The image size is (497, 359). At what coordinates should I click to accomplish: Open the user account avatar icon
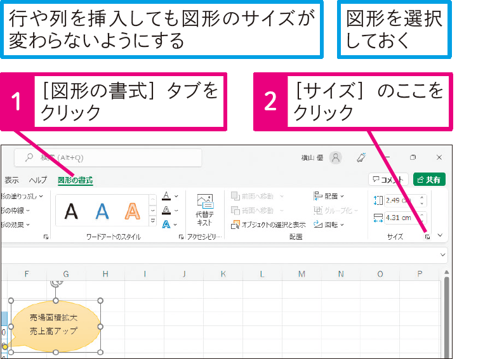click(336, 157)
